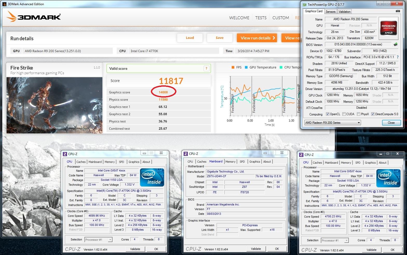Click the GPU Clock 1280 MHz field
Image resolution: width=407 pixels, height=255 pixels.
[x=333, y=95]
